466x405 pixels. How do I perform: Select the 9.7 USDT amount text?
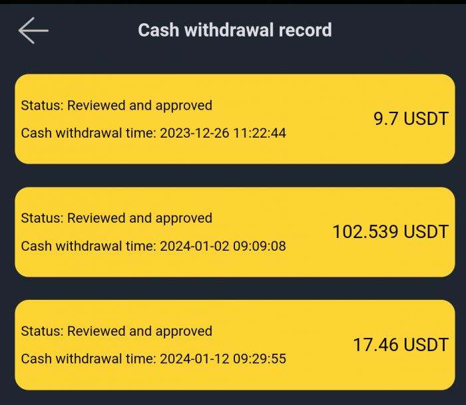tap(411, 119)
